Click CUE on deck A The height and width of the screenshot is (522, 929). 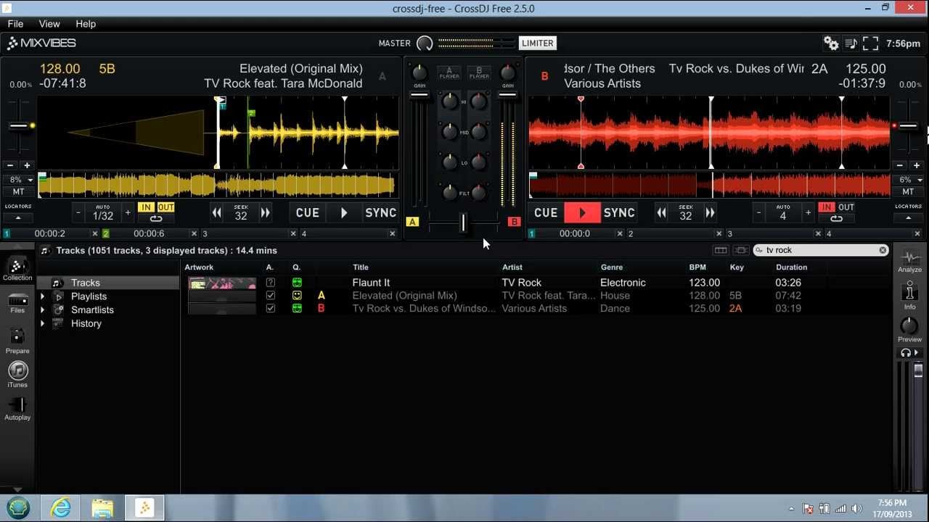tap(308, 213)
